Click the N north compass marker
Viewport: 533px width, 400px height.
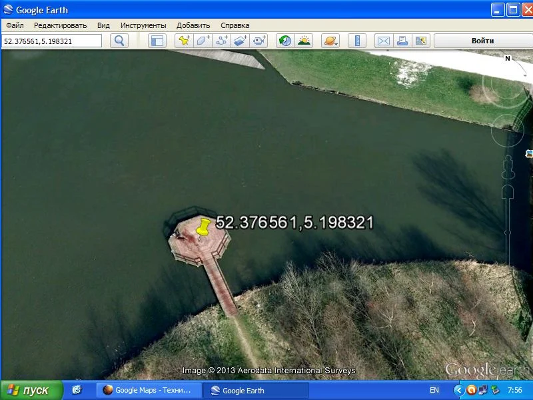point(508,58)
